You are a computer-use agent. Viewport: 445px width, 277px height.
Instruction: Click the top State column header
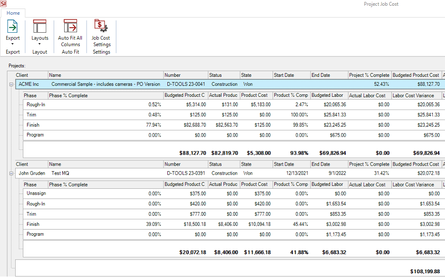[x=257, y=75]
